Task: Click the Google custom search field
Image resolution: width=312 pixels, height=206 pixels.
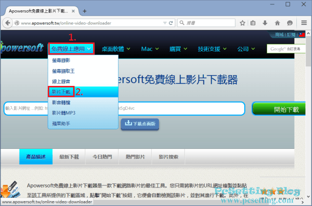Action: pyautogui.click(x=286, y=49)
